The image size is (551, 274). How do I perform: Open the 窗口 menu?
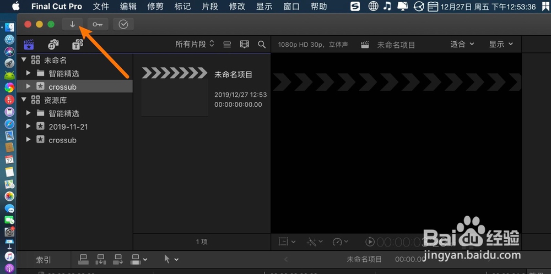click(291, 6)
